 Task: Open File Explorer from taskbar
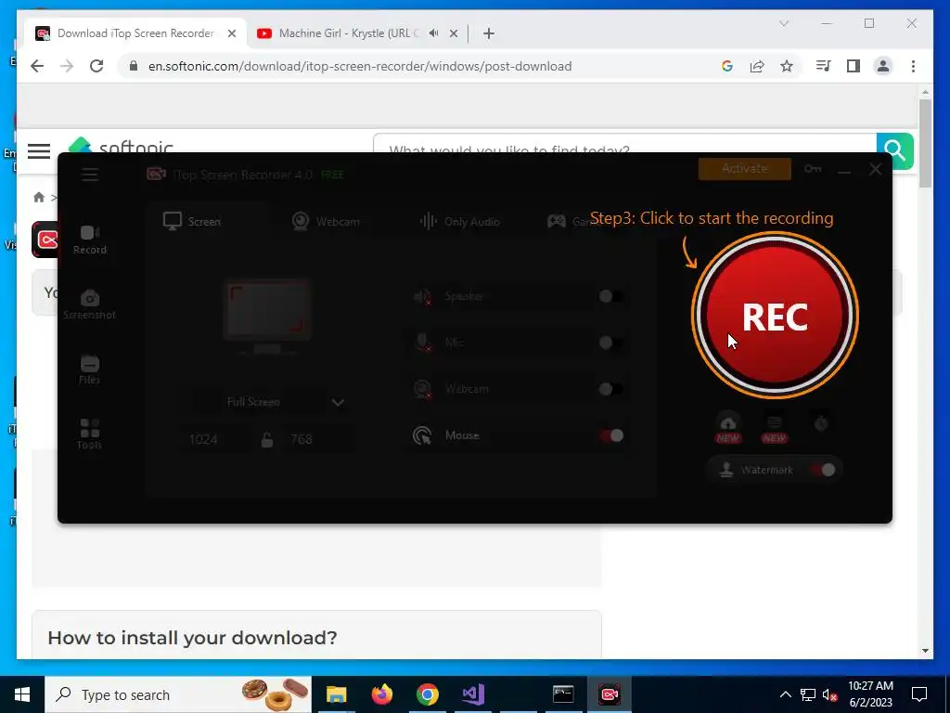(x=336, y=694)
